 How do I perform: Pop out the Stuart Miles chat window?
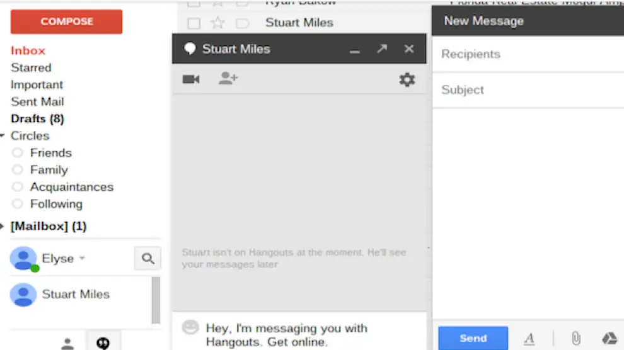click(x=382, y=49)
